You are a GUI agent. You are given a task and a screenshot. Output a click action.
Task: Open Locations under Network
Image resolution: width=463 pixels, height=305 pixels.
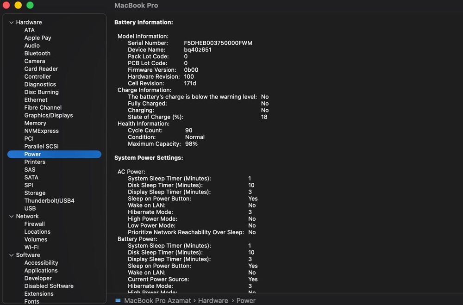(x=37, y=232)
